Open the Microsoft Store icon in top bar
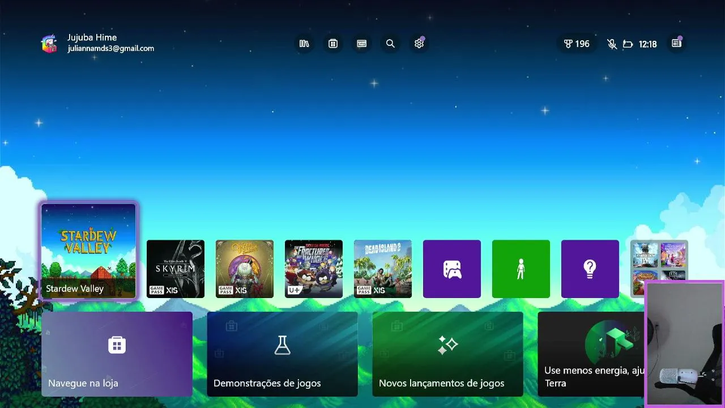The image size is (725, 408). 333,44
